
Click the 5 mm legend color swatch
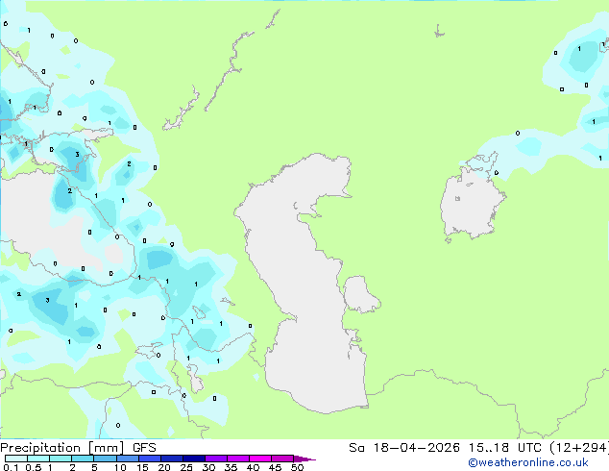coord(105,459)
